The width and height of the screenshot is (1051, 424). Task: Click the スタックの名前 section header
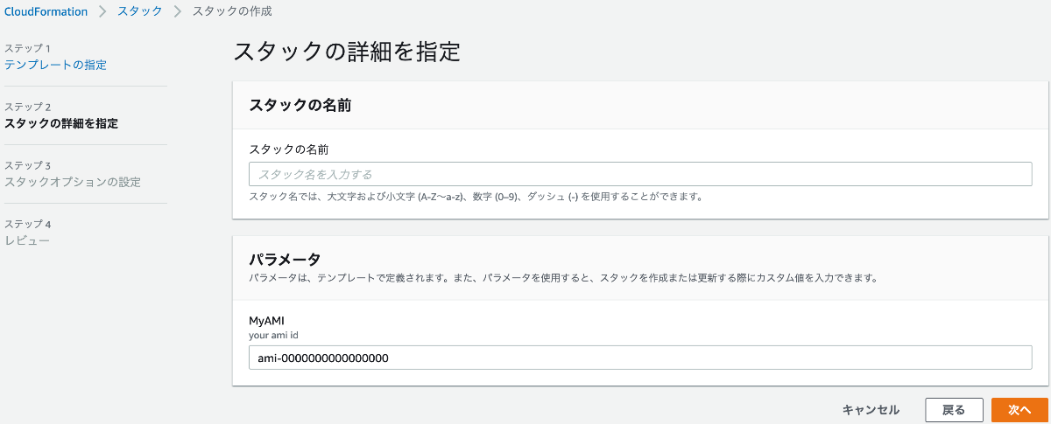pos(300,105)
